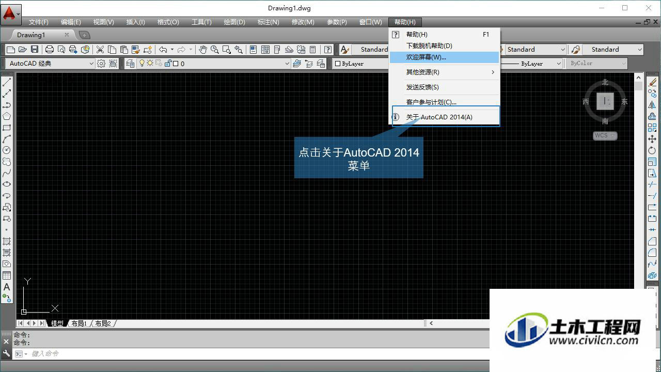Click the Erase tool in Modify toolbar
661x372 pixels.
[652, 82]
